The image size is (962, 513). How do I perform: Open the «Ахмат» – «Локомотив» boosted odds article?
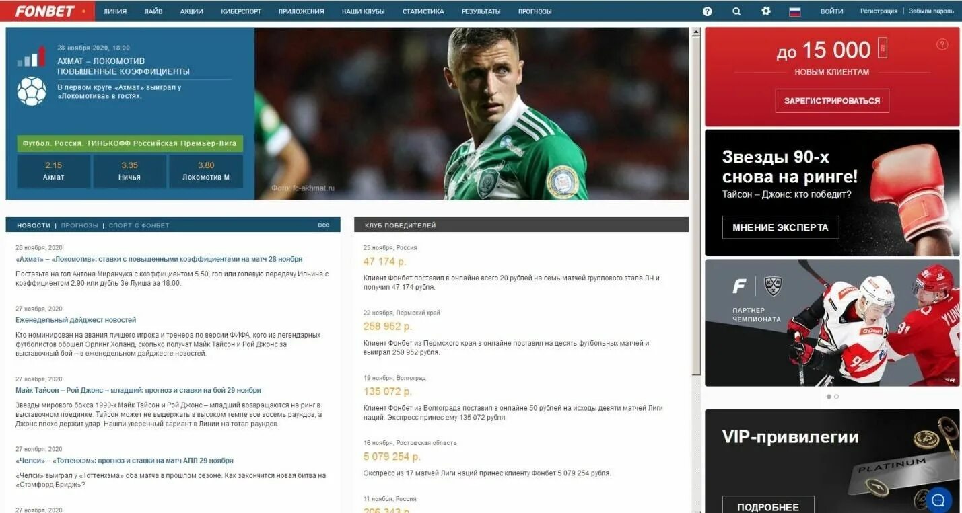(x=159, y=259)
